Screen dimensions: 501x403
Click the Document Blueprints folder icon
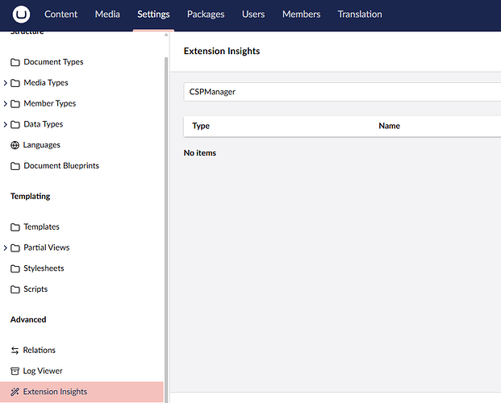[15, 166]
